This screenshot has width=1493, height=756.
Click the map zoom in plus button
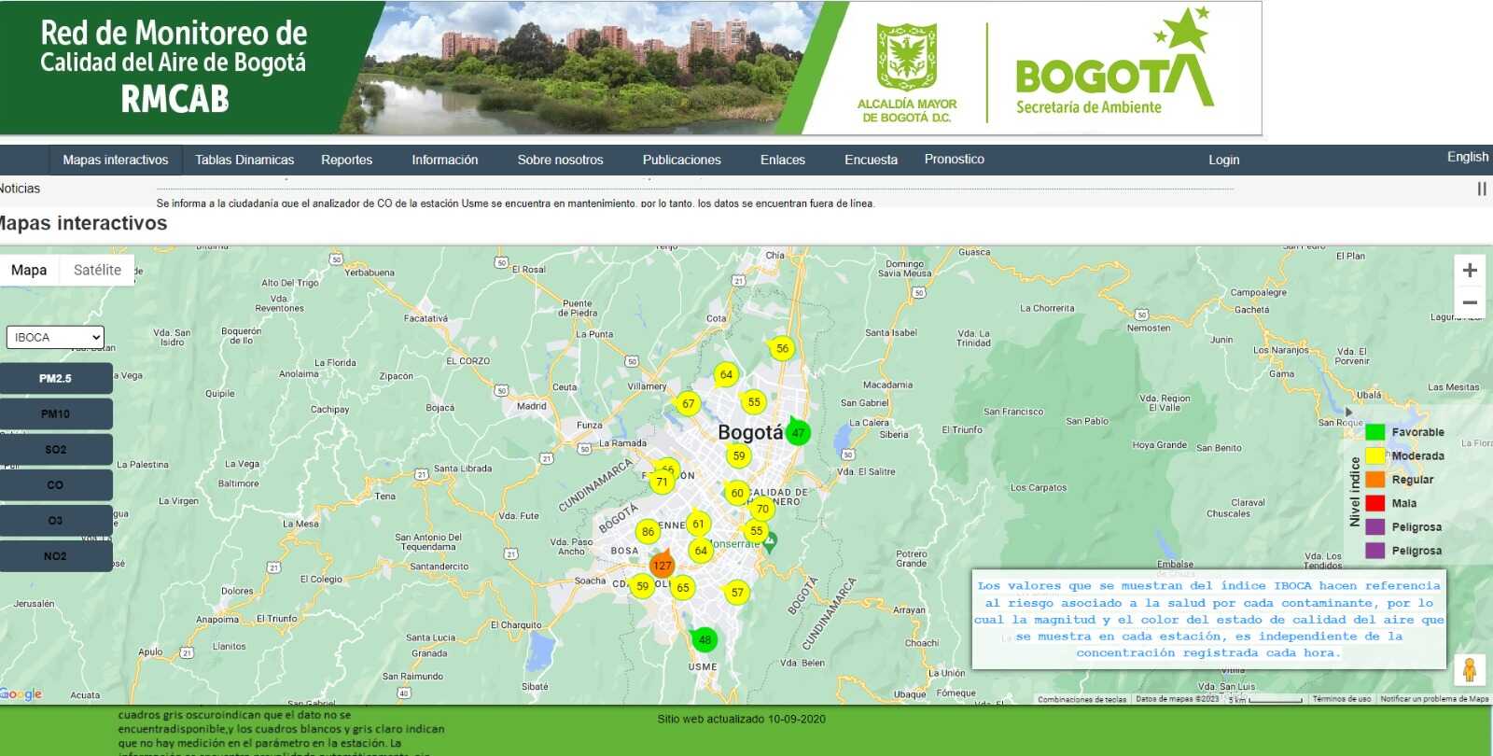point(1470,271)
